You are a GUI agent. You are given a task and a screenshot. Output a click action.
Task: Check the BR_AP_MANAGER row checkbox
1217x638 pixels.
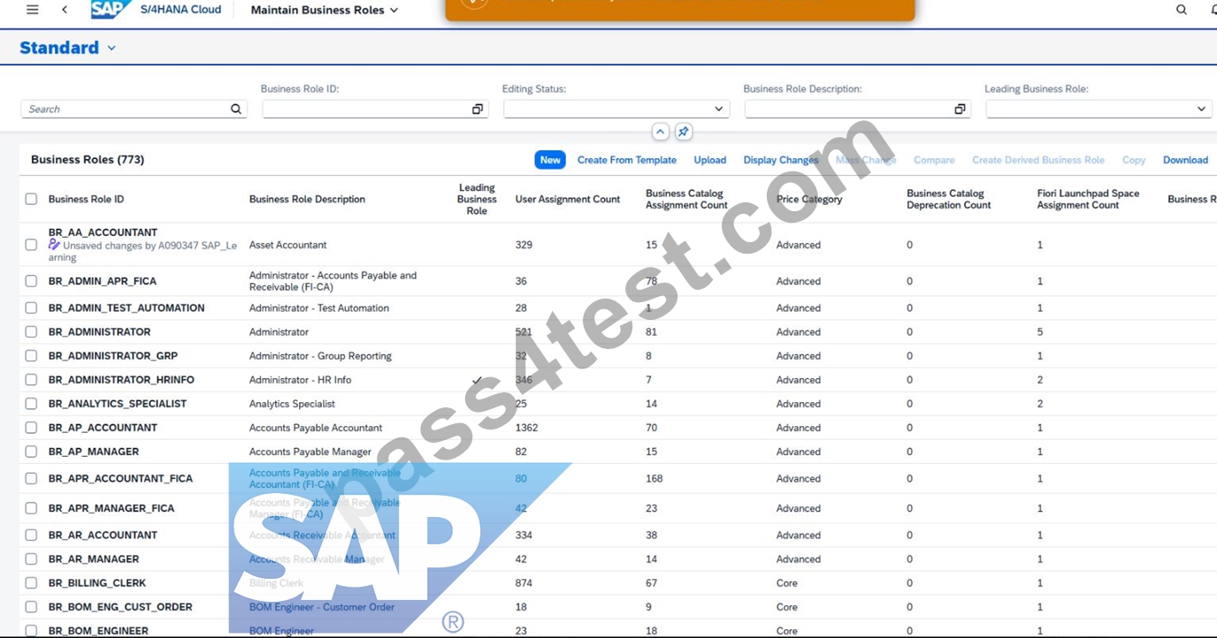pyautogui.click(x=31, y=452)
